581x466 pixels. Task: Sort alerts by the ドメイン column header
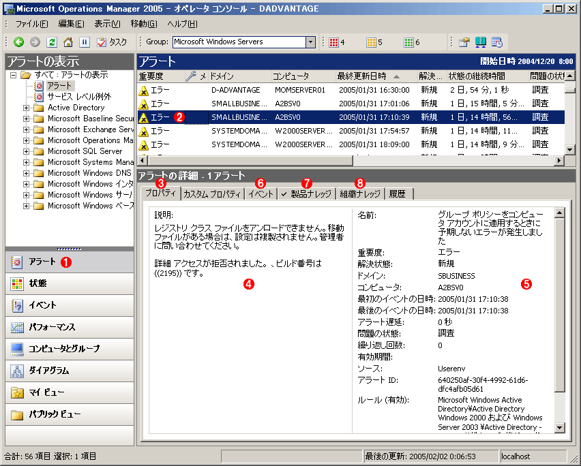pyautogui.click(x=240, y=76)
